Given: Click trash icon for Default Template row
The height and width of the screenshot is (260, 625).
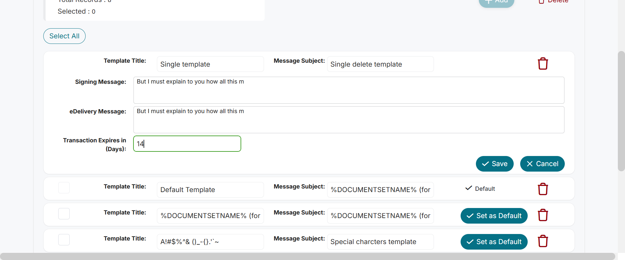Looking at the screenshot, I should [543, 189].
